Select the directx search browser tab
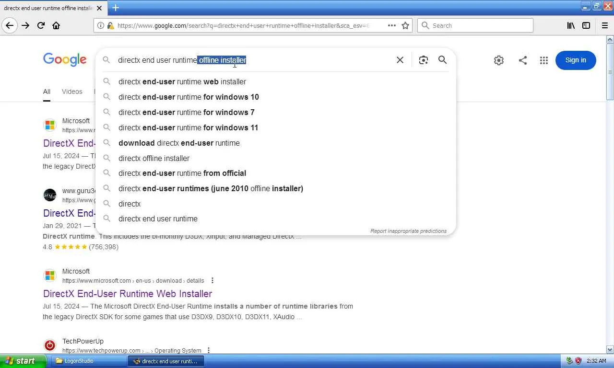The width and height of the screenshot is (614, 368). 53,8
